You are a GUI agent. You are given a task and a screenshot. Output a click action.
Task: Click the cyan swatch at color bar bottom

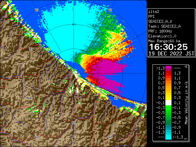coord(168,137)
